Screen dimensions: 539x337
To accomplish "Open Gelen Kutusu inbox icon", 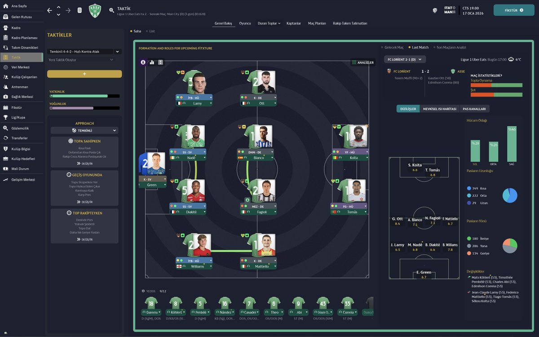I will pos(6,17).
